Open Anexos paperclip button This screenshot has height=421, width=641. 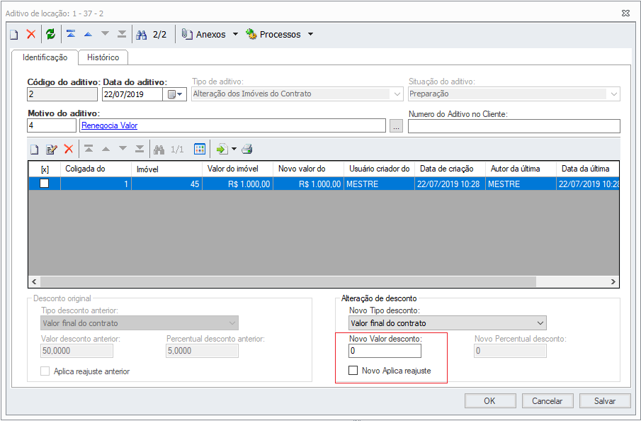point(203,34)
